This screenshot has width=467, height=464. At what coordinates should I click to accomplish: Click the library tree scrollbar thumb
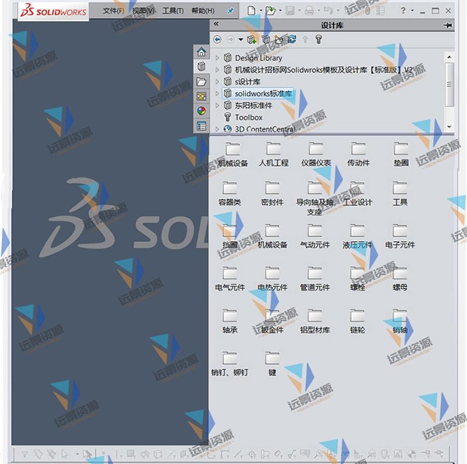[449, 84]
